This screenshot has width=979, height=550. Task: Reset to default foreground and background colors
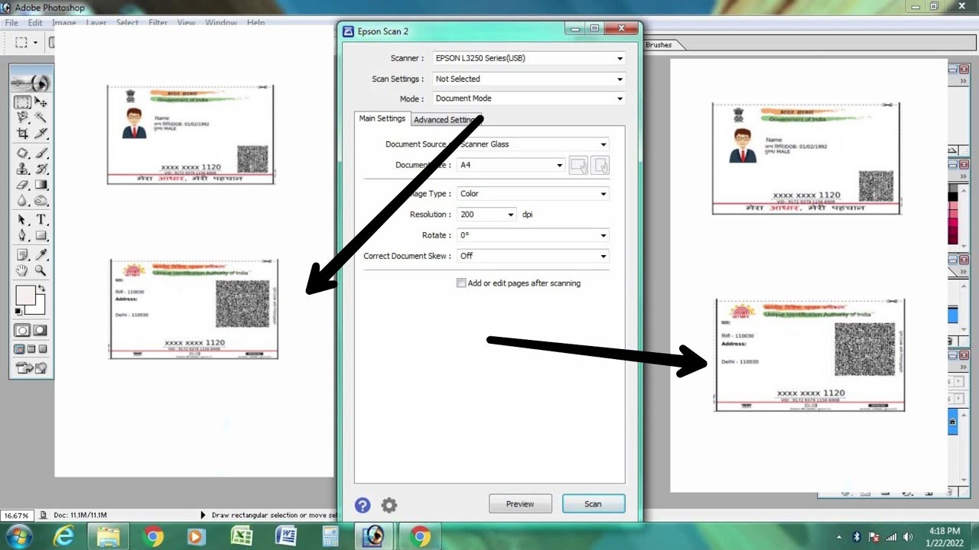[x=19, y=311]
